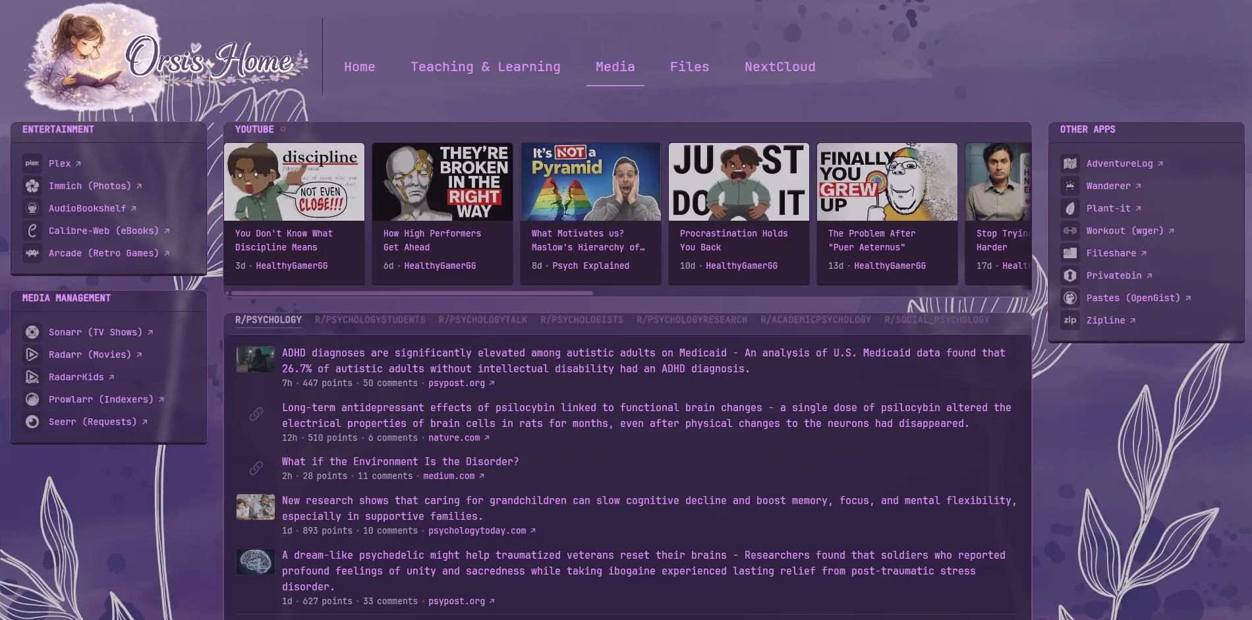This screenshot has height=620, width=1252.
Task: Click the Privatebin icon
Action: pos(1070,275)
